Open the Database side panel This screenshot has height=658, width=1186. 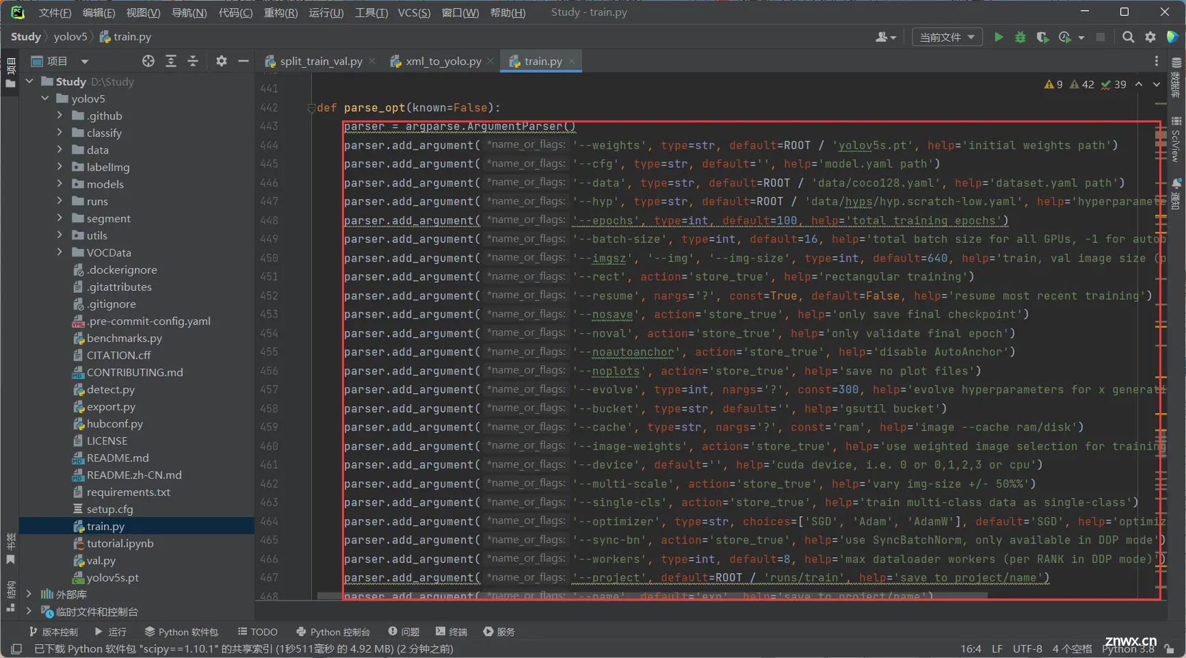(1176, 79)
